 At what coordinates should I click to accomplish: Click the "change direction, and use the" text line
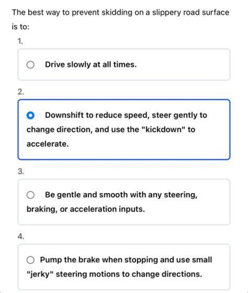pyautogui.click(x=83, y=129)
